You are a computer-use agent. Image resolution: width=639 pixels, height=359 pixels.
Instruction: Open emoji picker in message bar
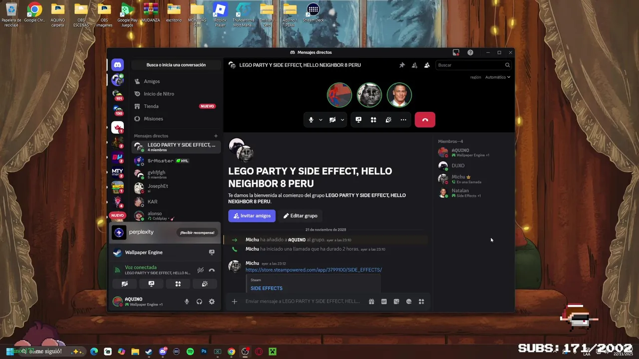coord(409,302)
